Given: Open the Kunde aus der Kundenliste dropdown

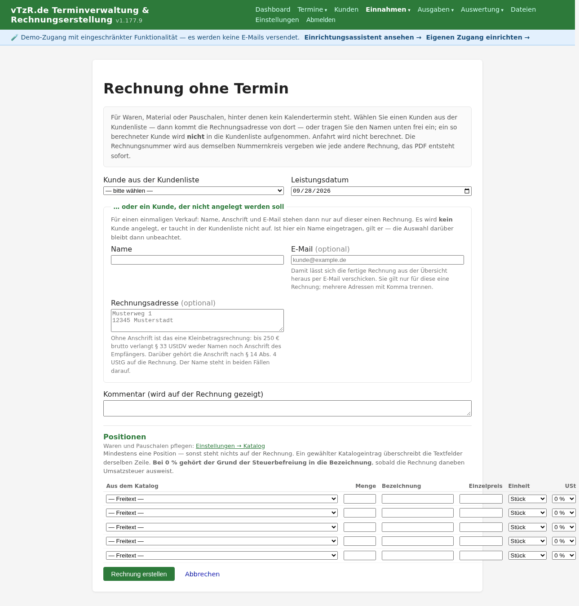Looking at the screenshot, I should (194, 191).
